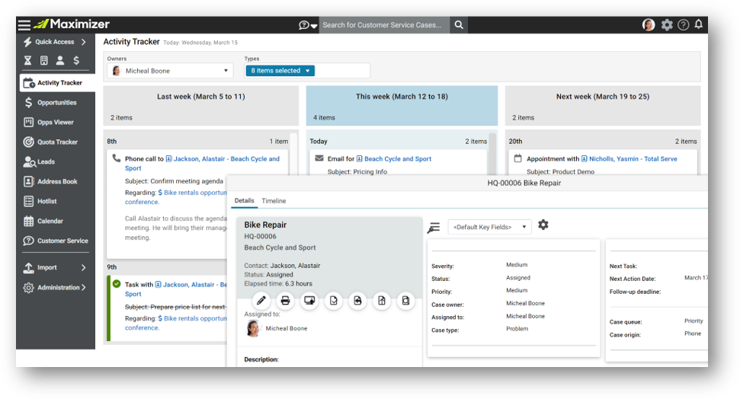Screen dimensions: 740x399
Task: Toggle green completed checkmark on 9th task
Action: [x=116, y=284]
